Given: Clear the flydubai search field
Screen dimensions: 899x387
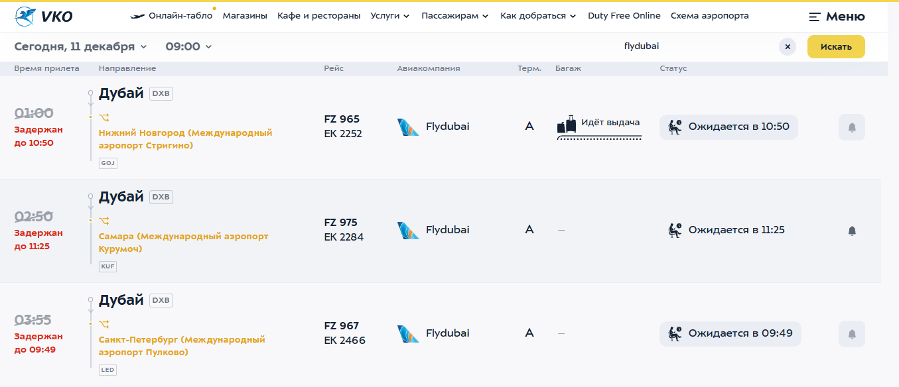Looking at the screenshot, I should pyautogui.click(x=787, y=47).
